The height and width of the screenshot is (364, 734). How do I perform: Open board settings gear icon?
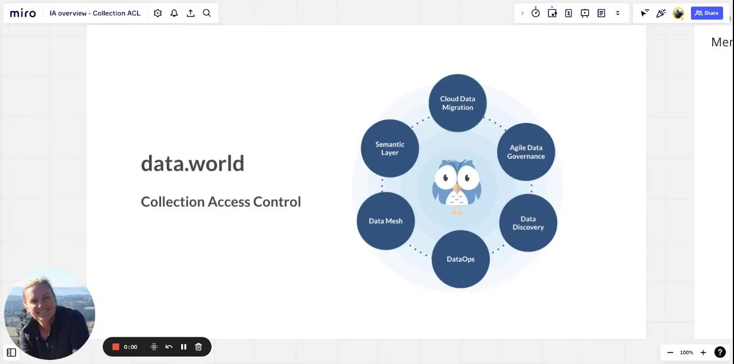coord(158,13)
